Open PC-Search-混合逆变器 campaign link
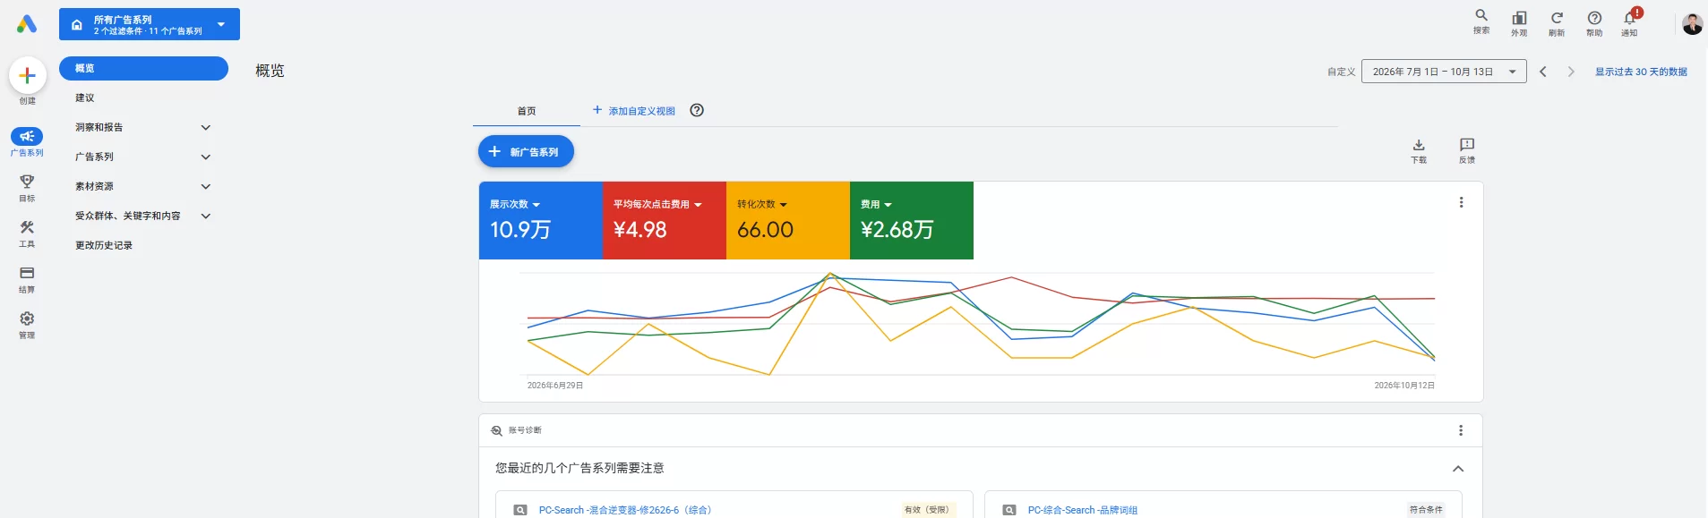Screen dimensions: 1708x518 (625, 510)
